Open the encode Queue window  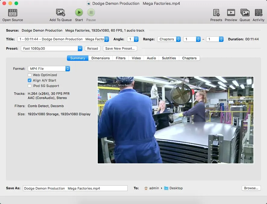(245, 13)
